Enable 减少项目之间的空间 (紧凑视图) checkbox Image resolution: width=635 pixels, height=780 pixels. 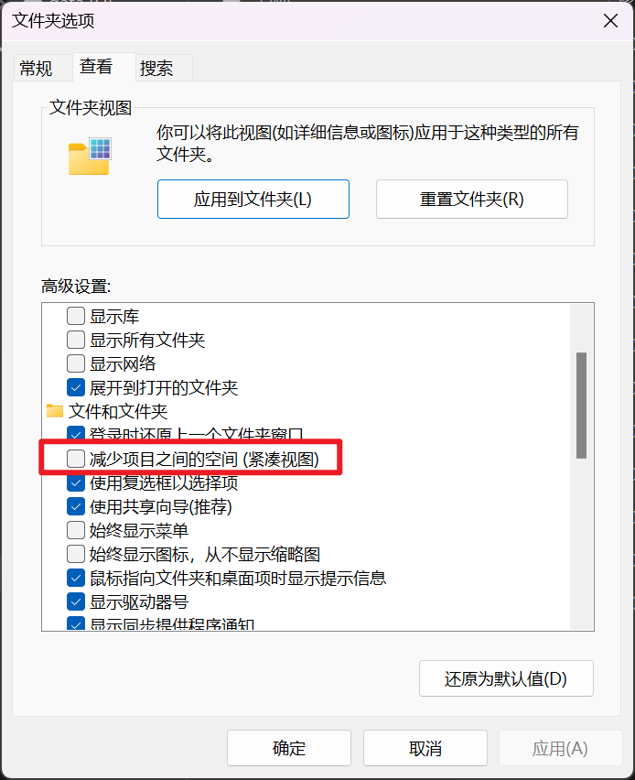point(76,459)
